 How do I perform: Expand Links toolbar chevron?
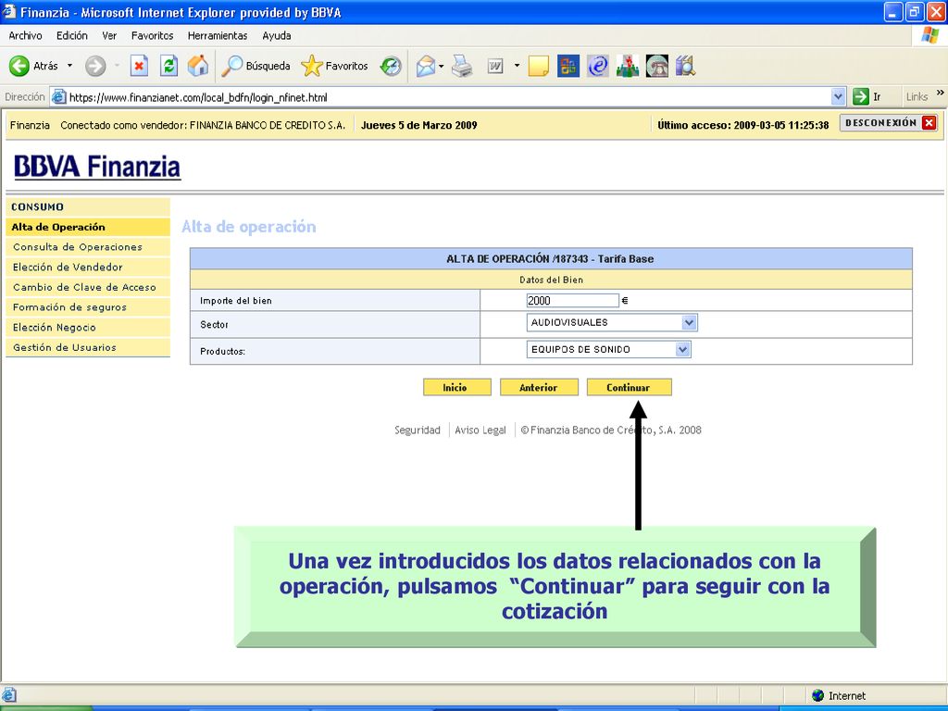(941, 93)
